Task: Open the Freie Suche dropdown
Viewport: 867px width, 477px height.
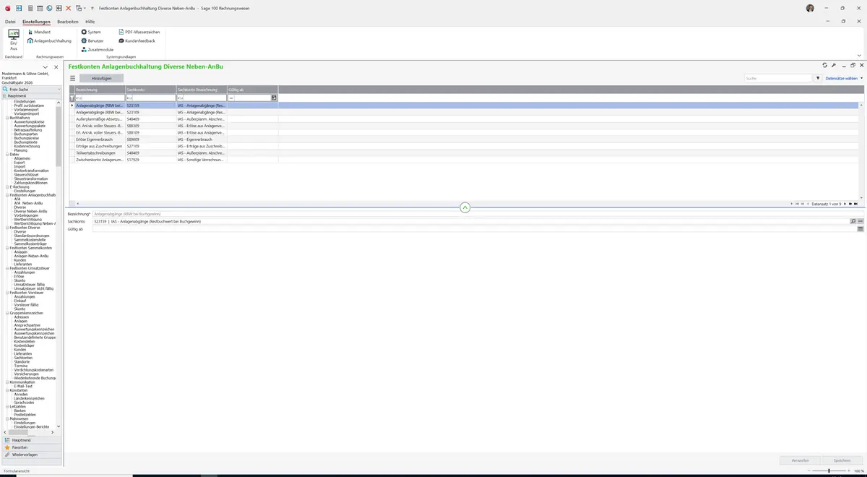Action: point(31,90)
